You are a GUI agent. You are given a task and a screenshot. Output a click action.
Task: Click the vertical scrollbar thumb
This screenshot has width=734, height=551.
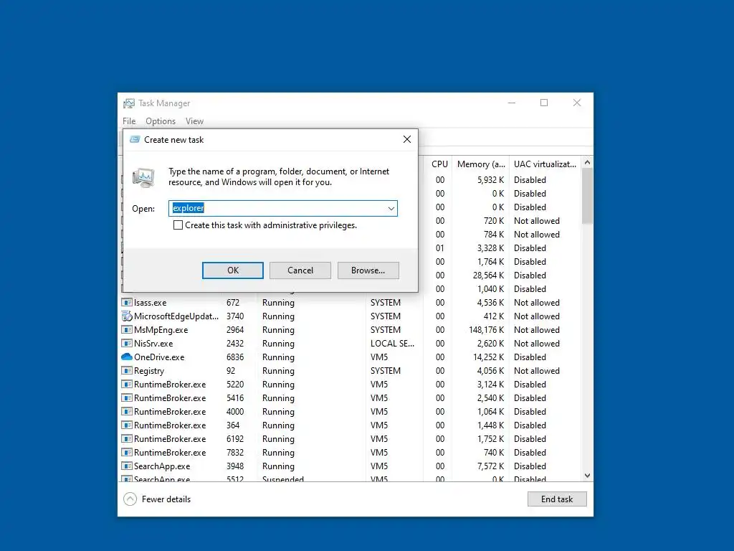(x=588, y=197)
